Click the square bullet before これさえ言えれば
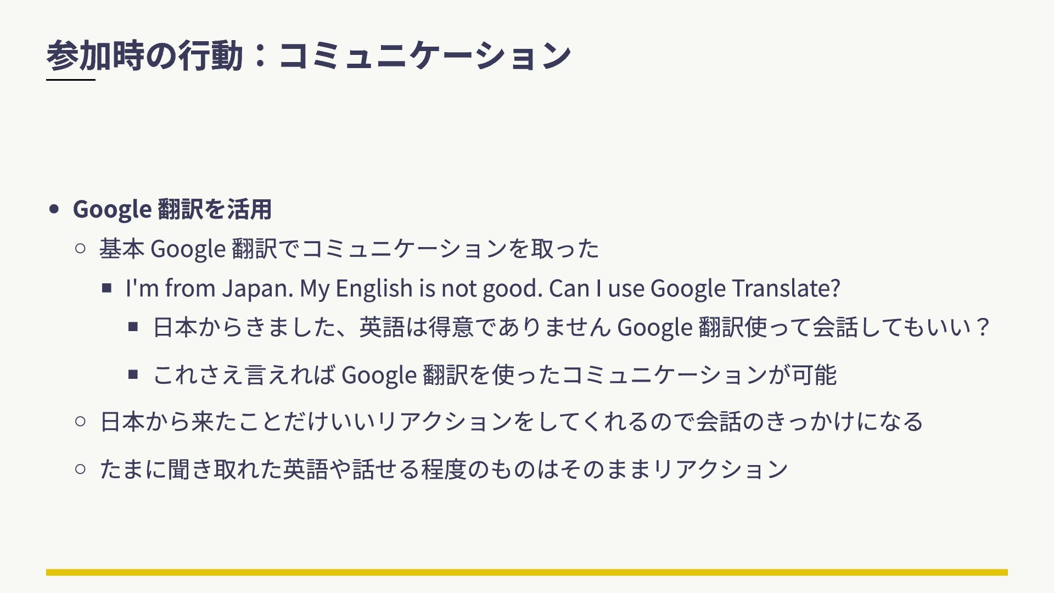This screenshot has width=1054, height=593. click(x=133, y=374)
